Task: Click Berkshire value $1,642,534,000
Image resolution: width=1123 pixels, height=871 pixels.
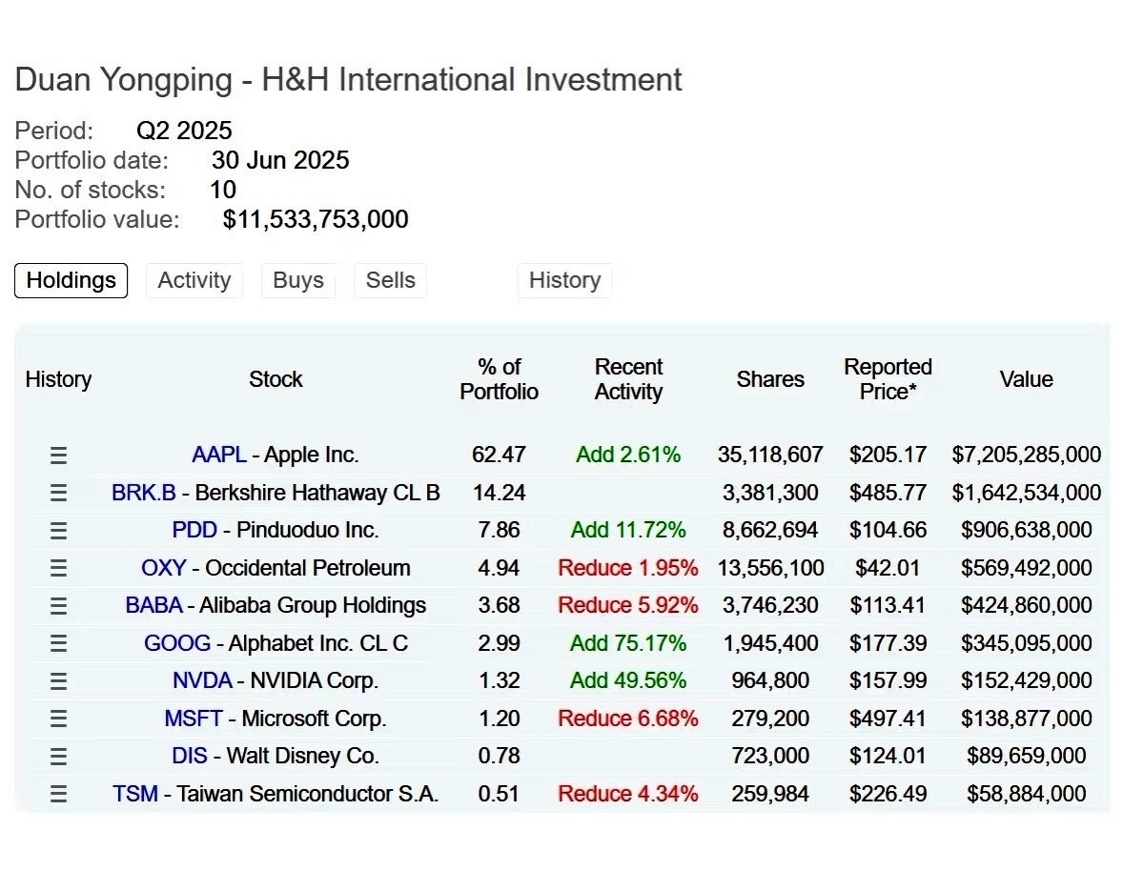Action: click(x=1027, y=493)
